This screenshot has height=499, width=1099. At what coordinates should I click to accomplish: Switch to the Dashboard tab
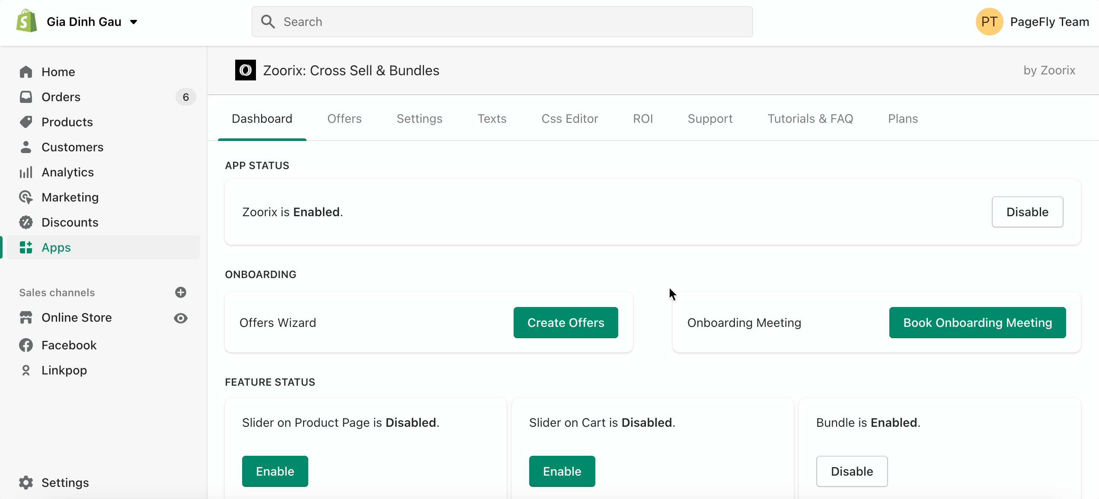(262, 118)
